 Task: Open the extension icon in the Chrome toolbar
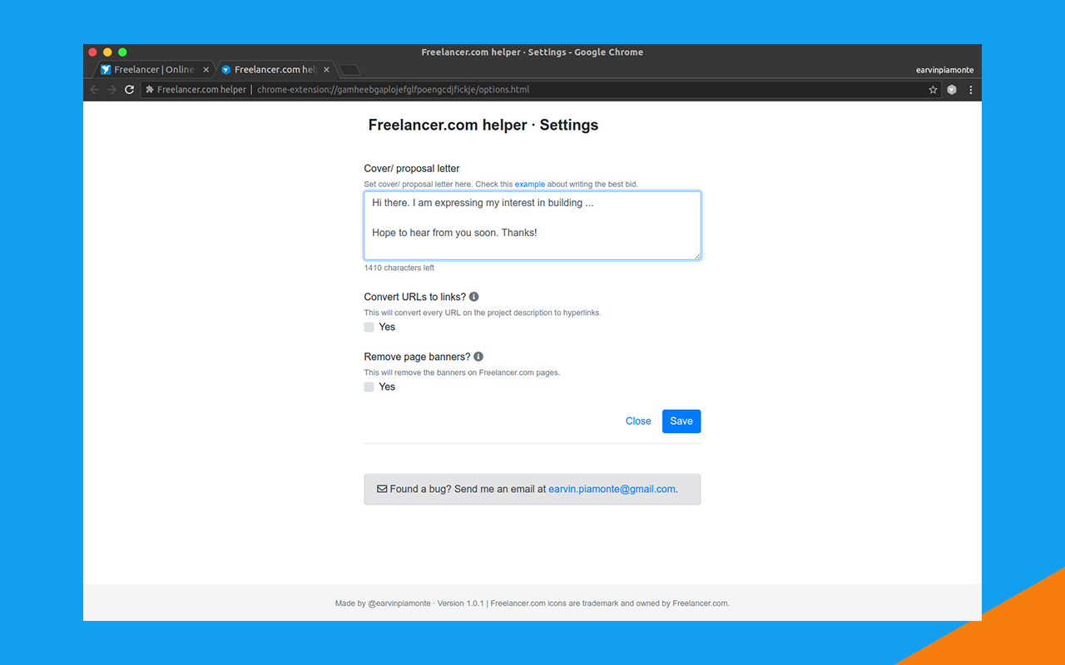[x=952, y=90]
